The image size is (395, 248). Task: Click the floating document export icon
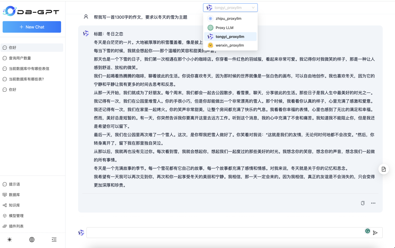click(384, 169)
